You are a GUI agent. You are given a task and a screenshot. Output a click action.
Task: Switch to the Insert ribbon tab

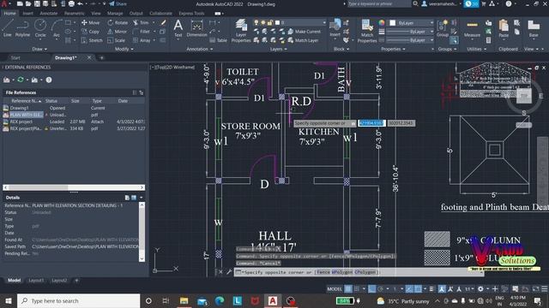tap(27, 14)
